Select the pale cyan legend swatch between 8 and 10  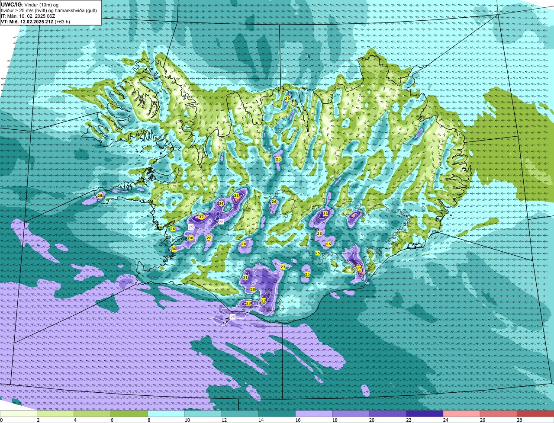point(166,414)
